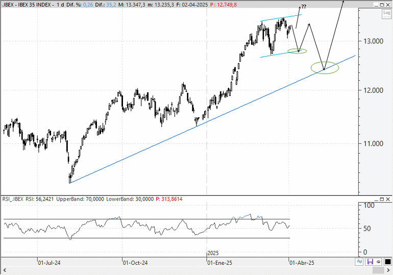Click the 11.000 price axis label
393x275 pixels.
(373, 144)
